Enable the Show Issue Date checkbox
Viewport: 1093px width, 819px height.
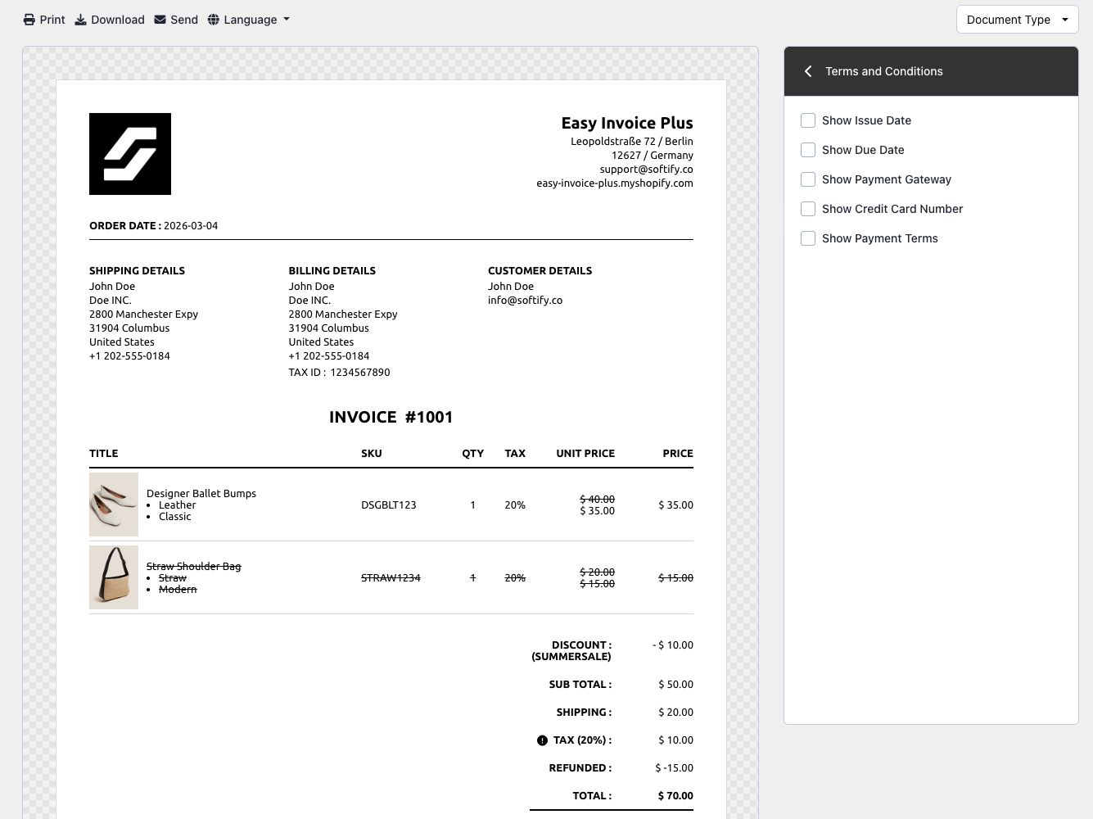tap(808, 120)
